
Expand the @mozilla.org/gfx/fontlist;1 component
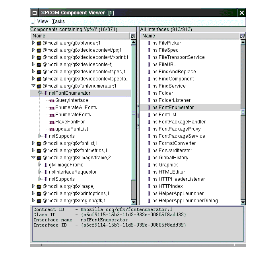click(x=33, y=143)
